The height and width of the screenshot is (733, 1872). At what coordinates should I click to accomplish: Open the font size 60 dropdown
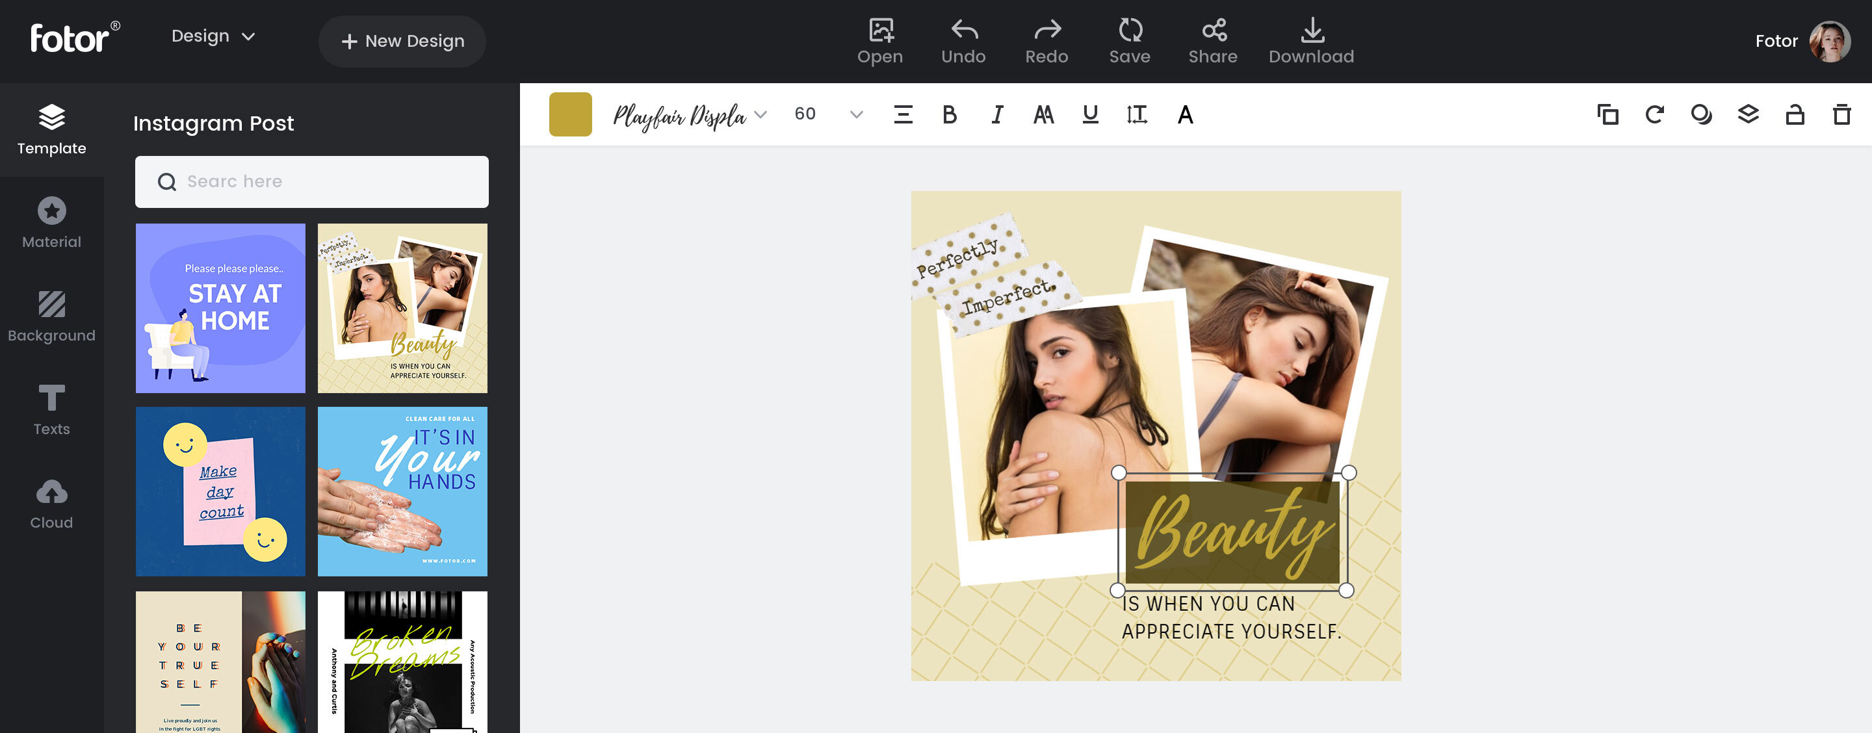856,115
